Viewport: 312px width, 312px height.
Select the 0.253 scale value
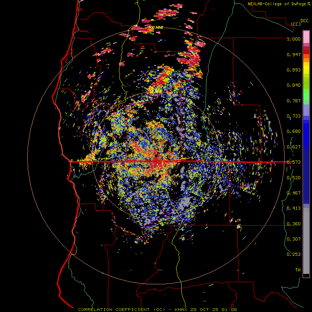coord(294,254)
